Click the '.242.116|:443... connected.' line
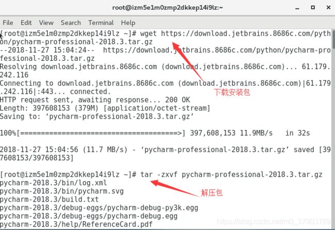 click(55, 91)
